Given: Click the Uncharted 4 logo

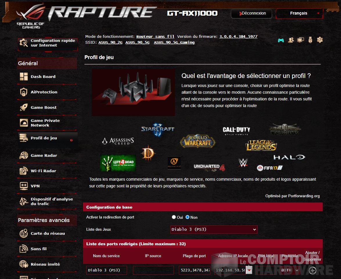Looking at the screenshot, I should 209,167.
